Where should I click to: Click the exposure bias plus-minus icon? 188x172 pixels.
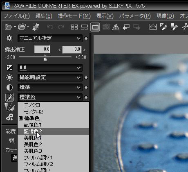(9, 68)
